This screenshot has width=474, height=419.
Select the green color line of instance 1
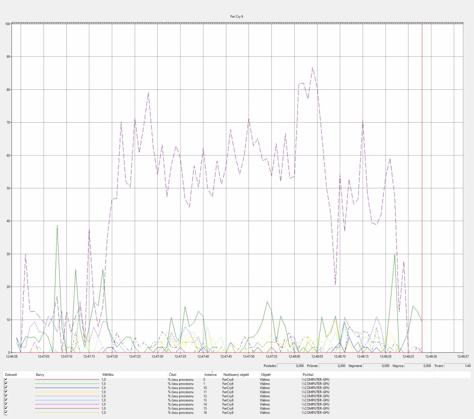coord(67,383)
